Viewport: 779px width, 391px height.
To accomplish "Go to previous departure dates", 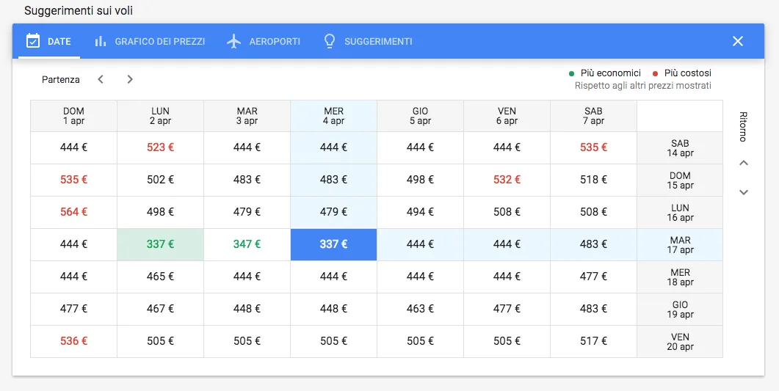I will [x=101, y=79].
